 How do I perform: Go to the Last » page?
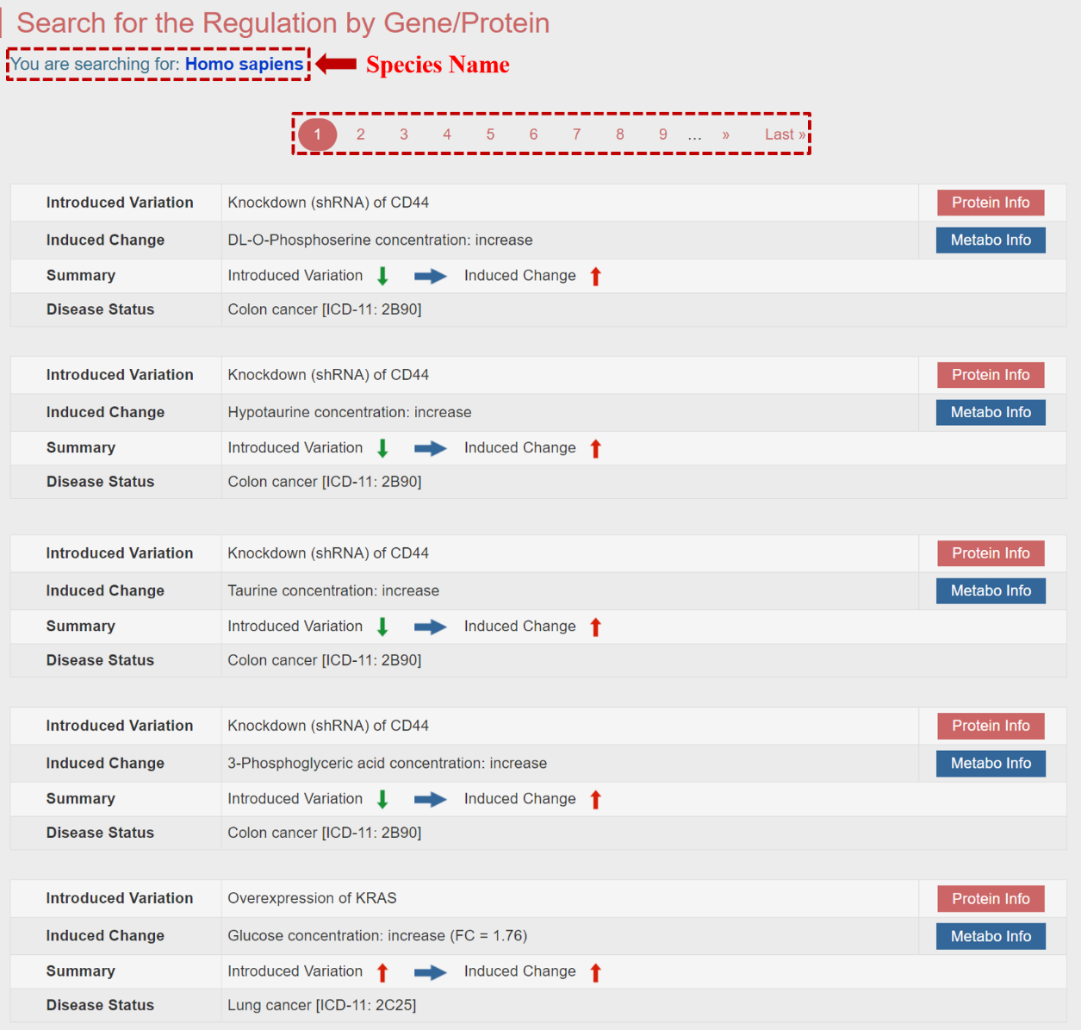pyautogui.click(x=785, y=134)
